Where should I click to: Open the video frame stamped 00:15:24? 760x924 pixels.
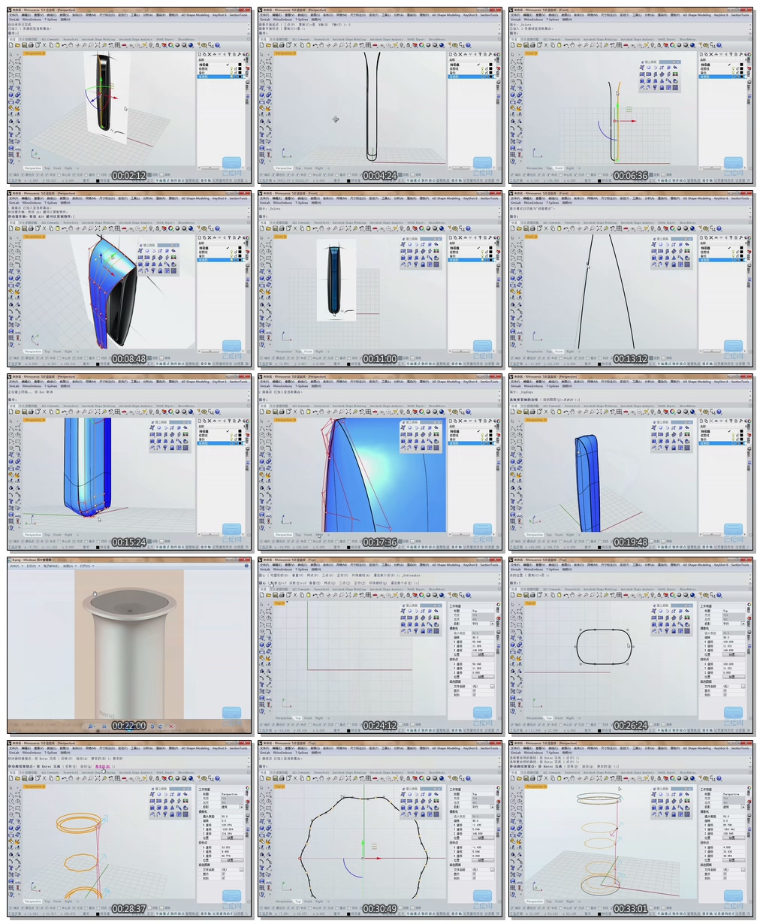click(x=129, y=462)
